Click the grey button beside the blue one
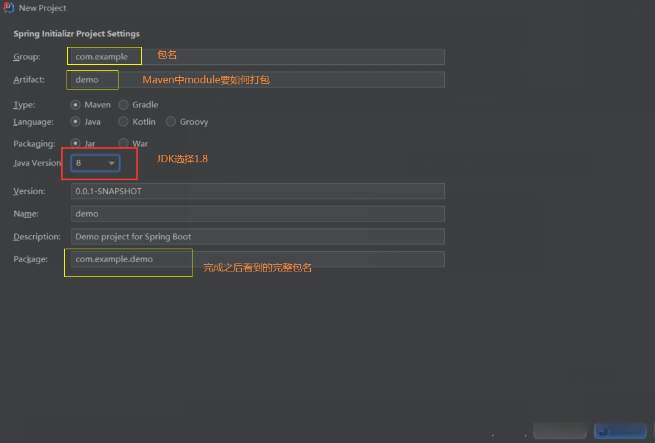The width and height of the screenshot is (655, 443). pyautogui.click(x=560, y=431)
